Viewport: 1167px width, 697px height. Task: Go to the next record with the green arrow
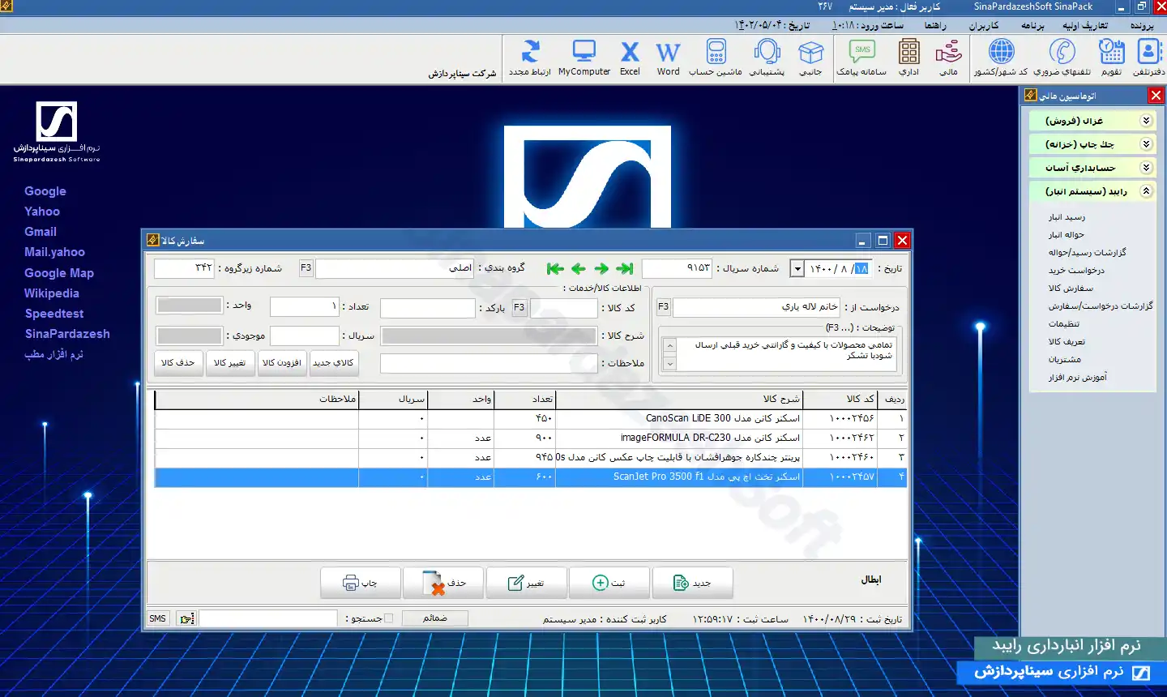601,268
